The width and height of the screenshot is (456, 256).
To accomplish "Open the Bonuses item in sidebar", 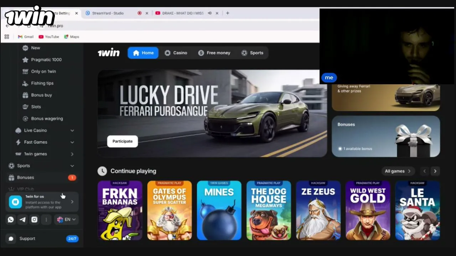I will coord(42,177).
